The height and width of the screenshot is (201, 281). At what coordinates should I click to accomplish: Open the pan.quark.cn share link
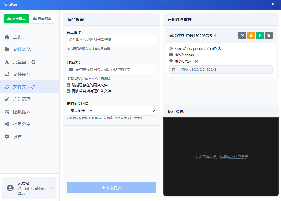coord(198,48)
